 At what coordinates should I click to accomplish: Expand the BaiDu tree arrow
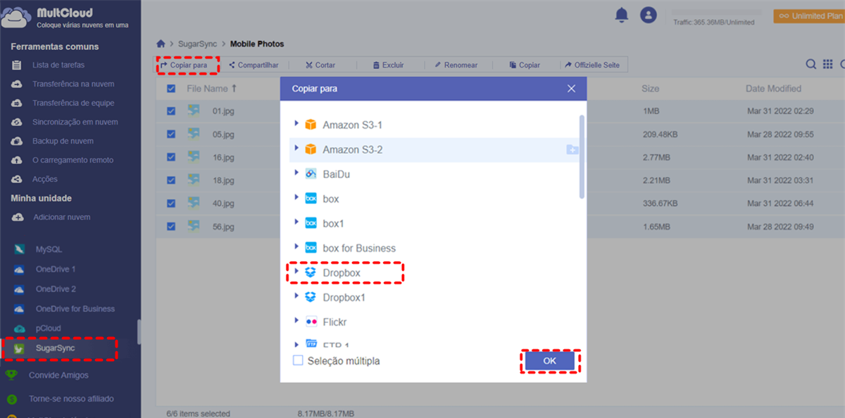tap(296, 174)
